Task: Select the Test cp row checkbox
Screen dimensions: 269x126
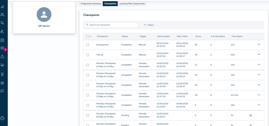Action: pyautogui.click(x=88, y=55)
